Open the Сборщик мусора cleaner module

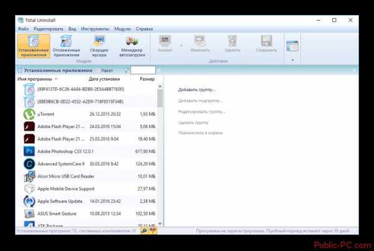coord(99,46)
